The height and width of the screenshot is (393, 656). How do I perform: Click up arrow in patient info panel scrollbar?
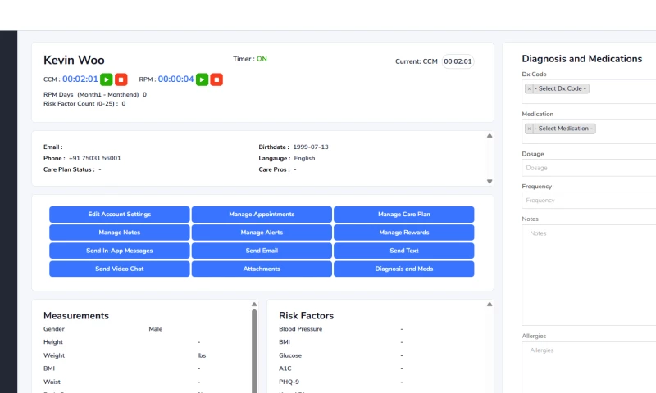[490, 136]
